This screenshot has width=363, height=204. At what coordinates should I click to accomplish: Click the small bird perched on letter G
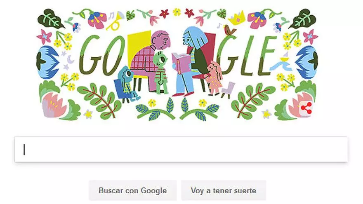pos(229,30)
